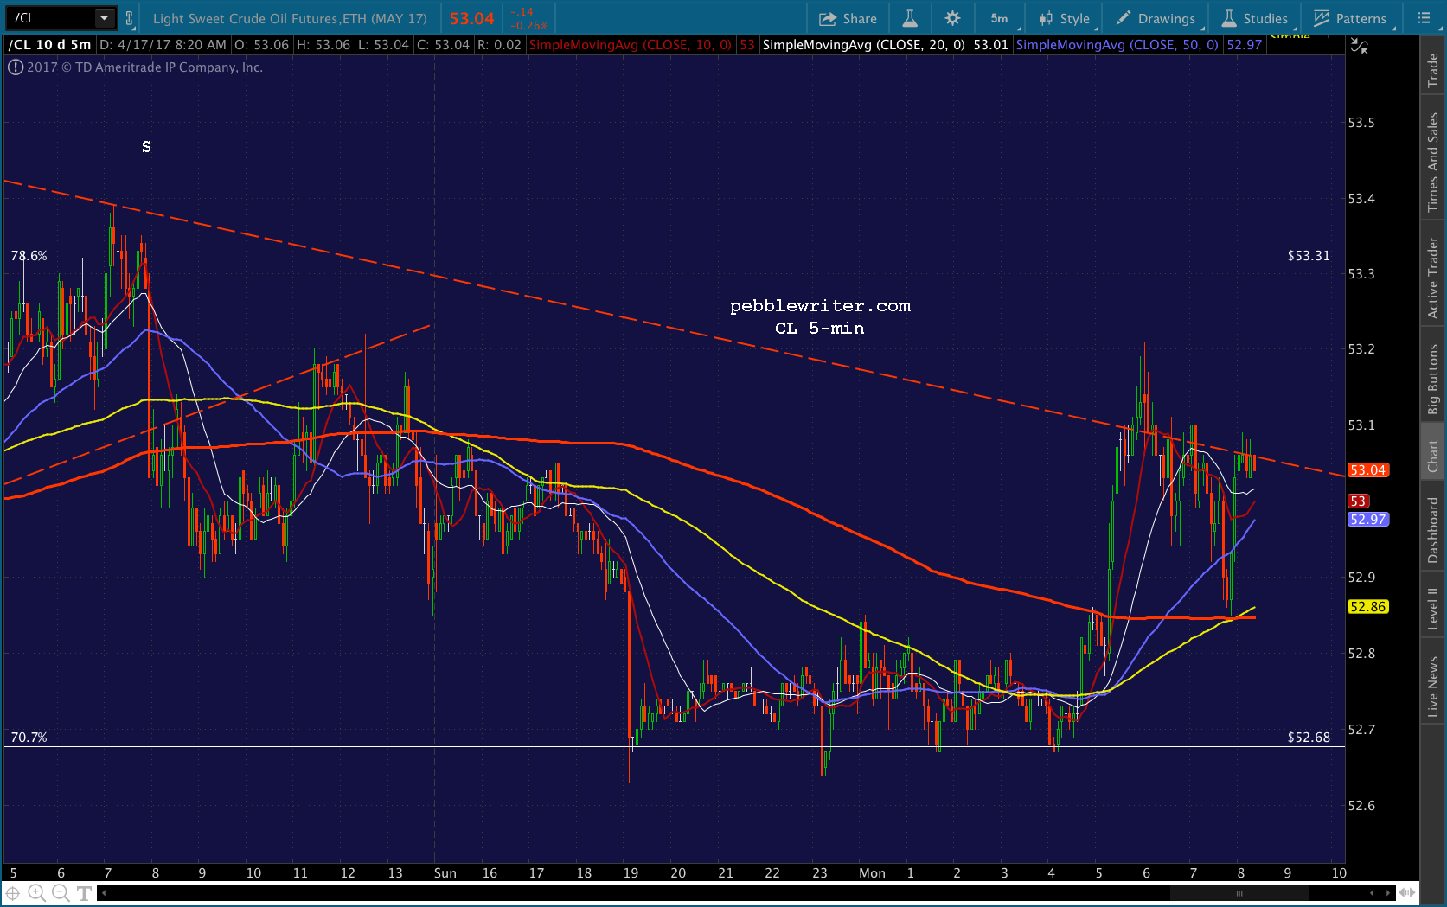This screenshot has height=907, width=1447.
Task: Click the Light Sweet Crude Oil Futures description
Action: [x=290, y=18]
